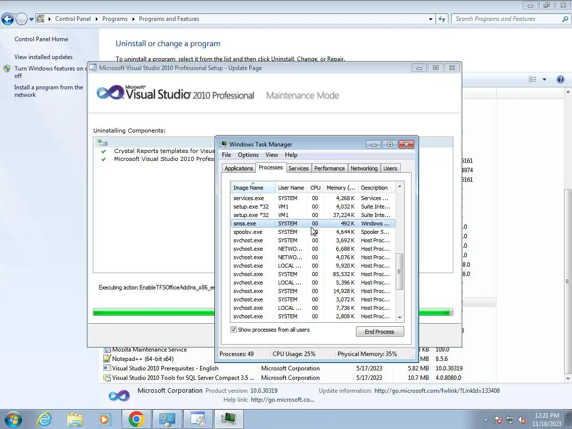572x429 pixels.
Task: Click the Task Manager title bar icon
Action: pyautogui.click(x=223, y=144)
